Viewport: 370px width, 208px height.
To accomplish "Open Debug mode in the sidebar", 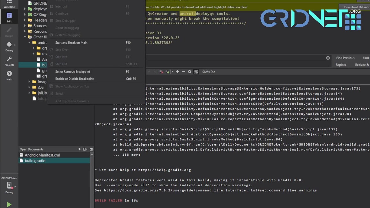I will (9, 46).
